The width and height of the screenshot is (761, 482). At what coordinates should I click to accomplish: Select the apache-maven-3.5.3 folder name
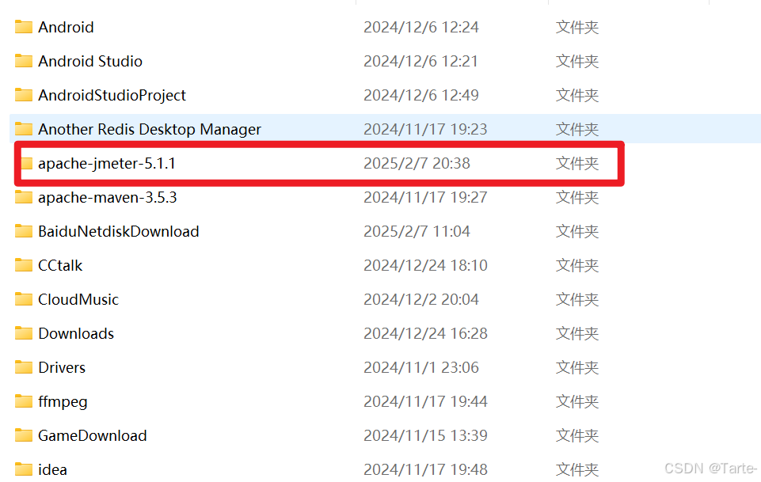coord(107,198)
